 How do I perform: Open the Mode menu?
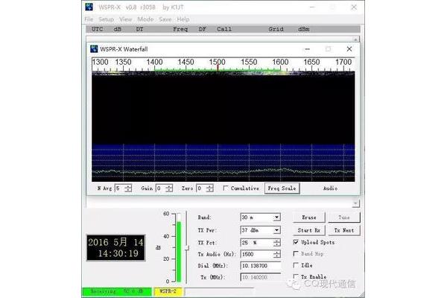point(145,19)
